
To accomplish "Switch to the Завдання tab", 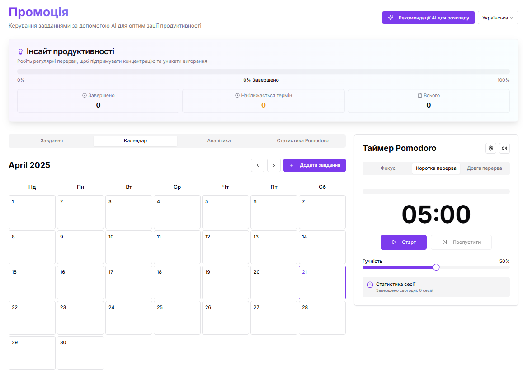I will (x=52, y=141).
